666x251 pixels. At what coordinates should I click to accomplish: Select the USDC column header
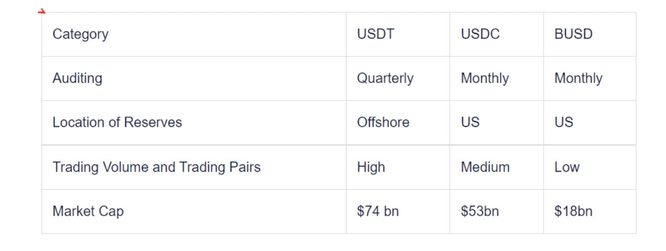[480, 34]
